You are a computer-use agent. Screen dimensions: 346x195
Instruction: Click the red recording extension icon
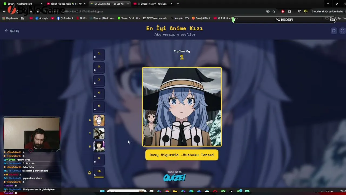click(x=283, y=12)
